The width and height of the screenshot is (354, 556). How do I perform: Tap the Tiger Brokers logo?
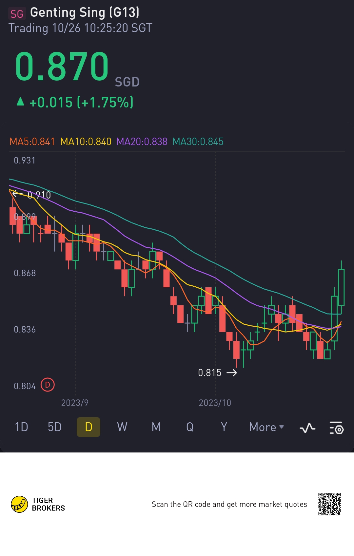tap(38, 504)
